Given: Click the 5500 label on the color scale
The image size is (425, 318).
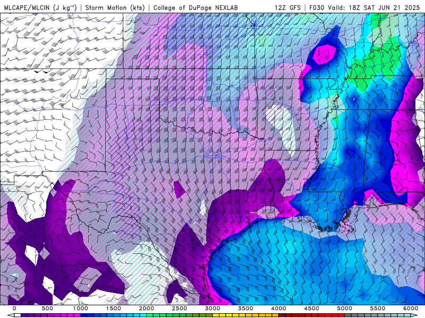Looking at the screenshot, I should click(378, 308).
